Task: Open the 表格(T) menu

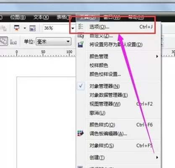Action: click(x=64, y=17)
